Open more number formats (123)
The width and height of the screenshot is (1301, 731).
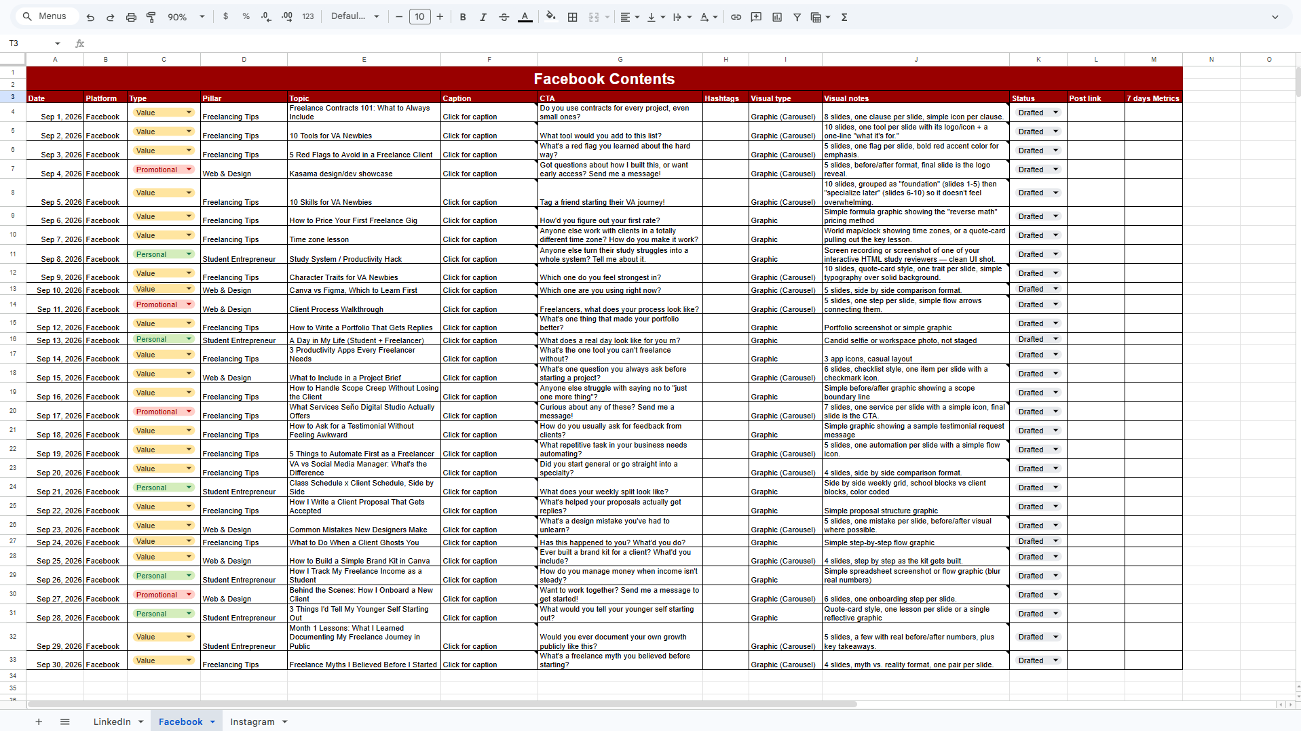coord(308,17)
